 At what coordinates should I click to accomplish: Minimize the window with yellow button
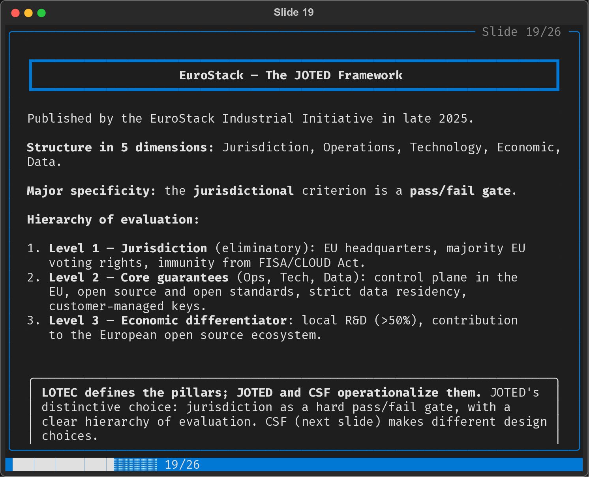[x=28, y=13]
